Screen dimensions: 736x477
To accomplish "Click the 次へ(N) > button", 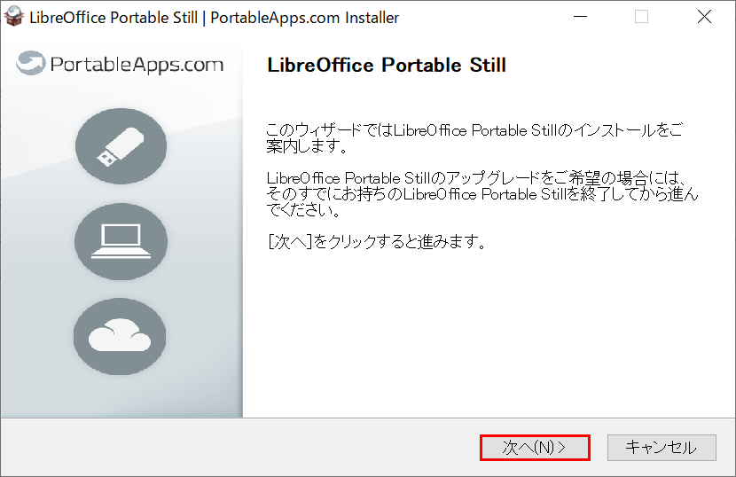I will 535,448.
